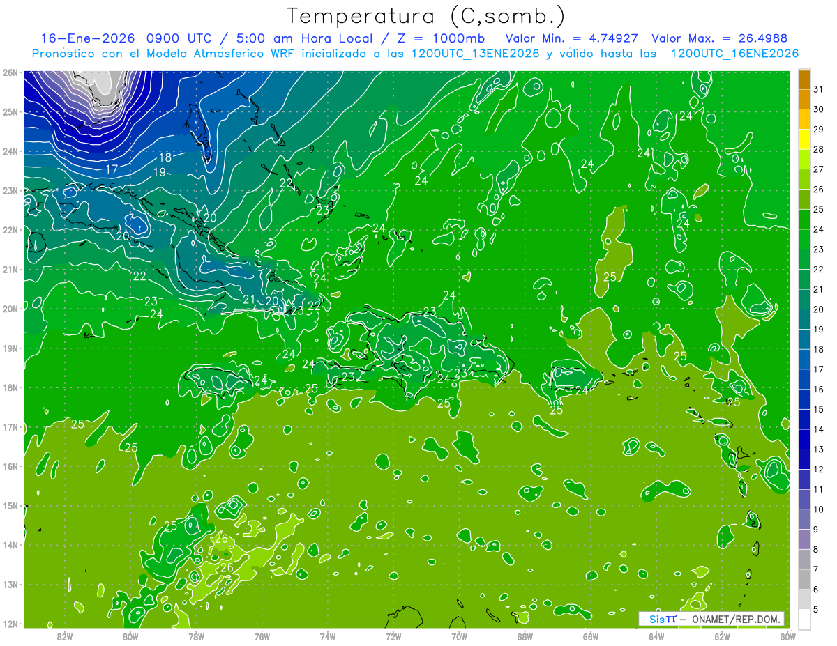Click the "19" contour label on the map
837x646 pixels.
click(x=160, y=172)
